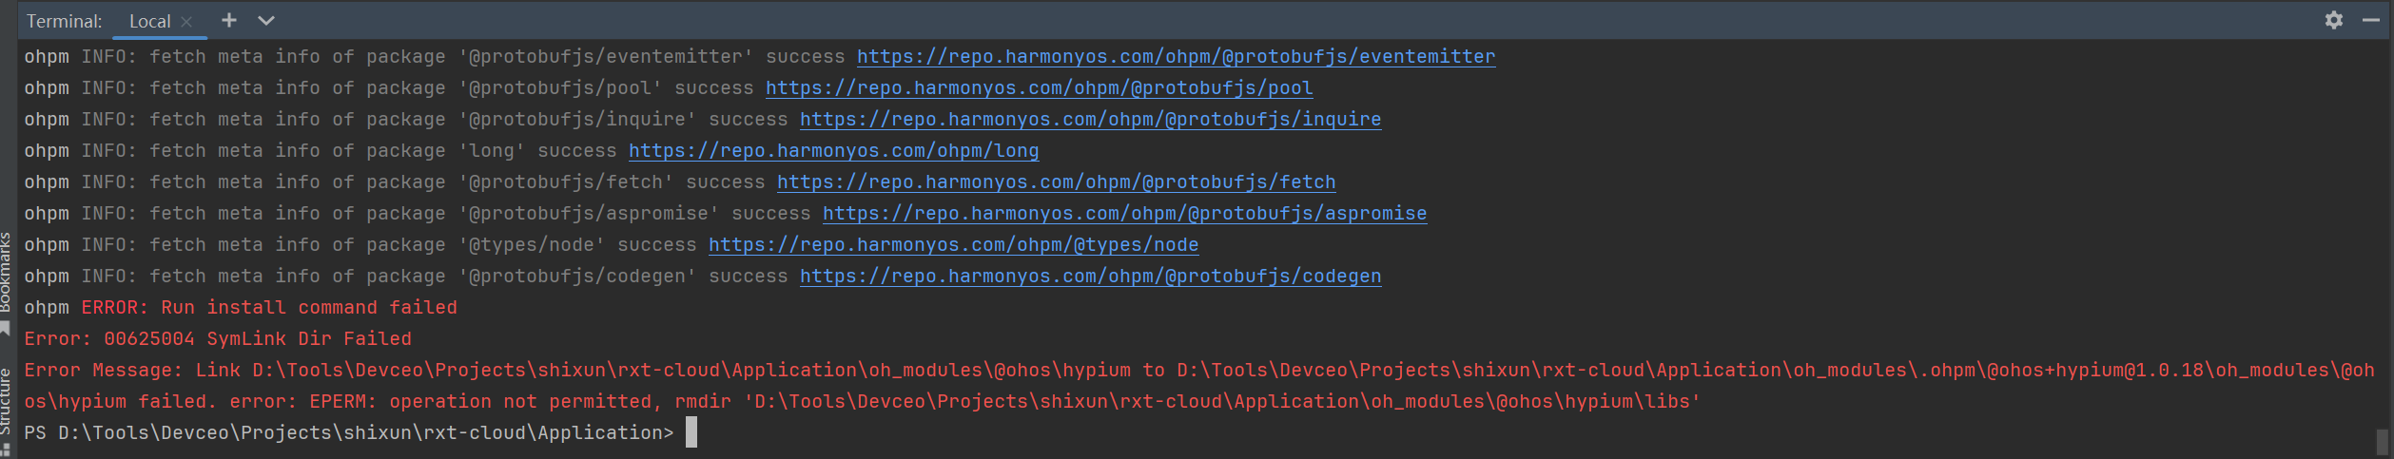Open the @protobufjs/aspromise repository link

(x=1124, y=214)
